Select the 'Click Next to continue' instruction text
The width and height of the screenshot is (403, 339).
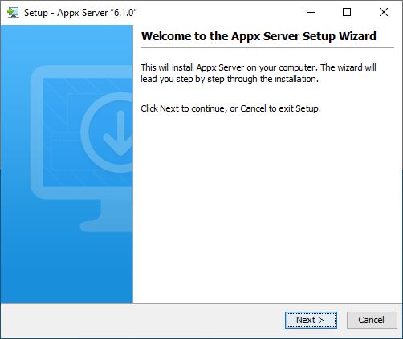[x=230, y=108]
